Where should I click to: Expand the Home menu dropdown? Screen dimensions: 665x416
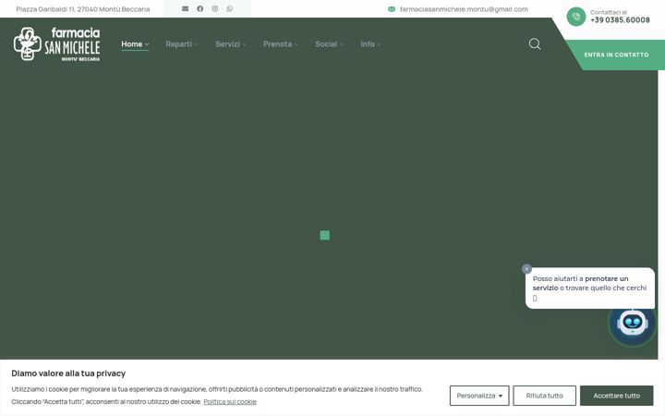point(135,43)
